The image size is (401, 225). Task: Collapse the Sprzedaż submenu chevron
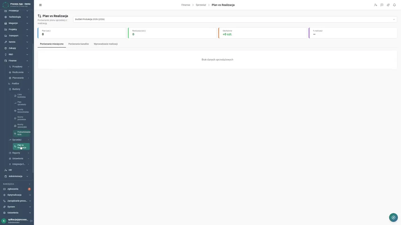point(28,140)
